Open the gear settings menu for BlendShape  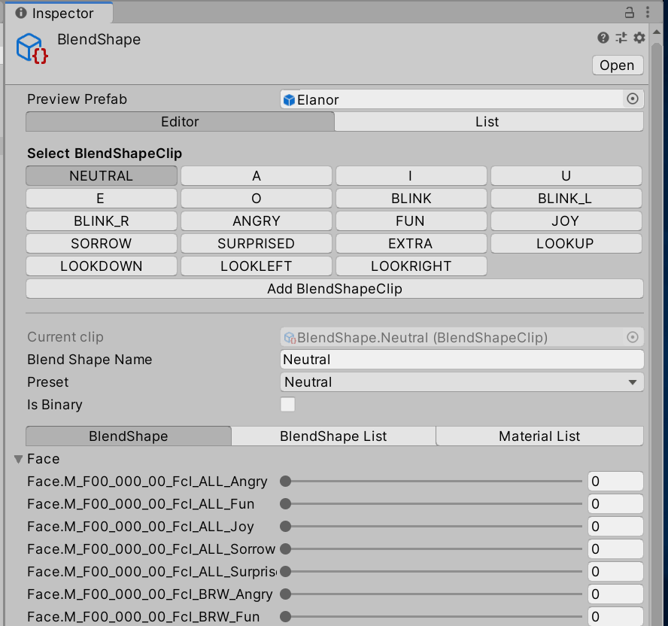point(639,38)
